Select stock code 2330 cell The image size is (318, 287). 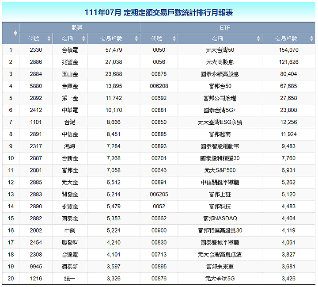tap(36, 50)
